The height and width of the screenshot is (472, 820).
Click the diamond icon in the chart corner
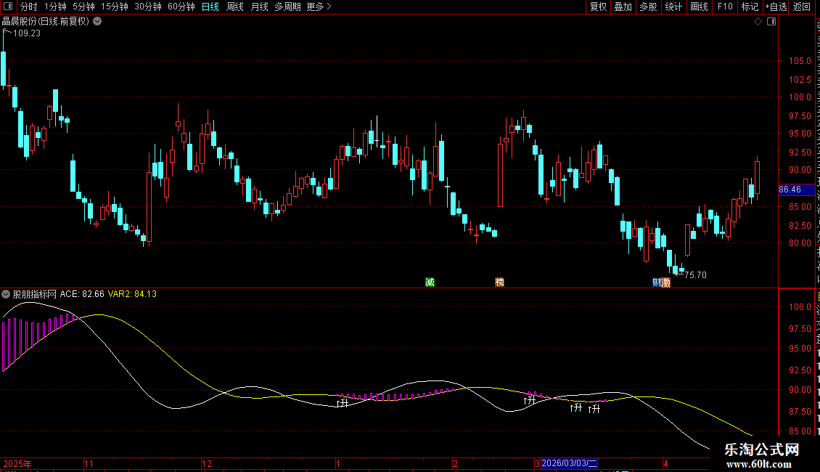click(758, 22)
